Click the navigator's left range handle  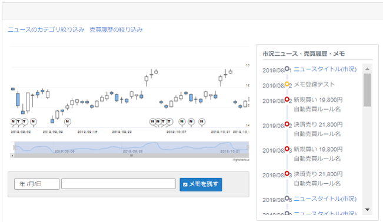pyautogui.click(x=14, y=147)
